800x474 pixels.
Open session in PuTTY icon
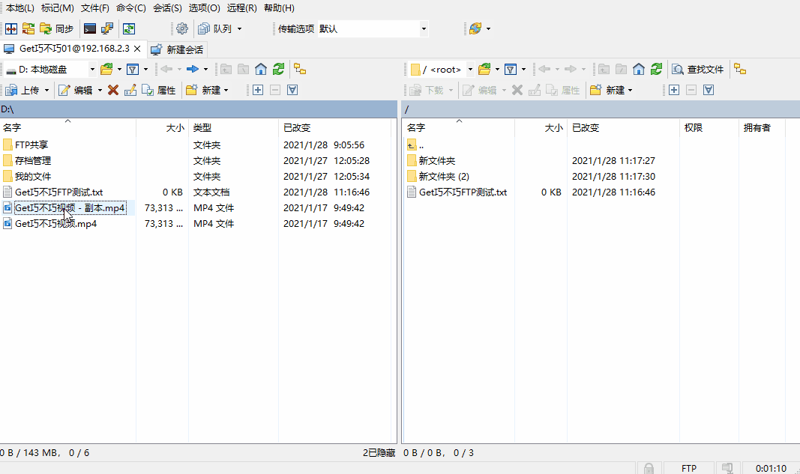click(x=107, y=28)
